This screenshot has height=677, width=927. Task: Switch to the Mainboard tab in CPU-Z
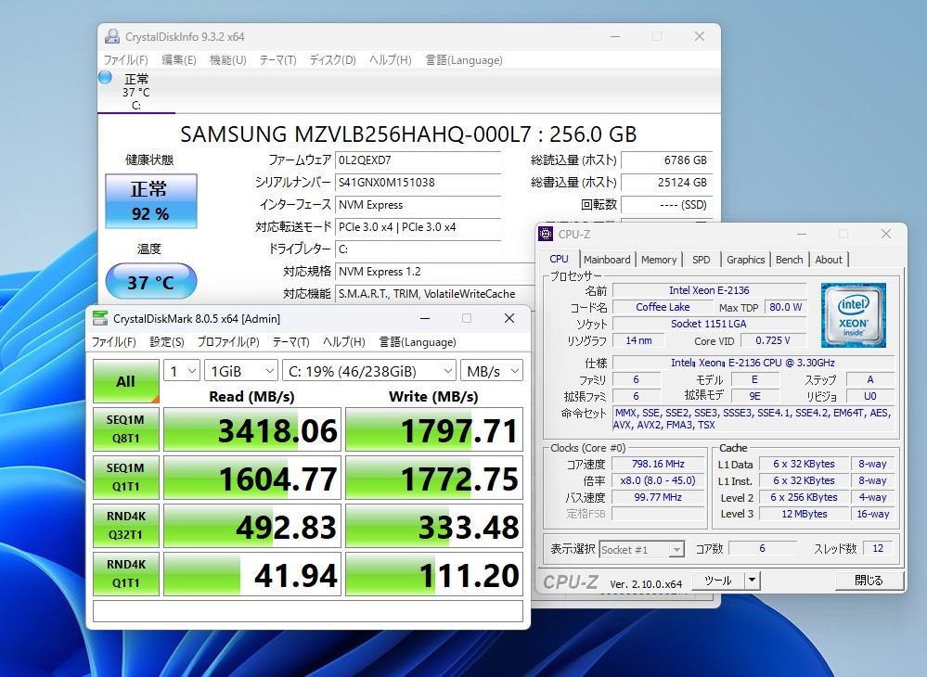coord(607,260)
